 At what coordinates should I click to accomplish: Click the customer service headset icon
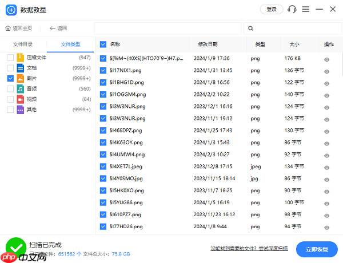coord(292,9)
